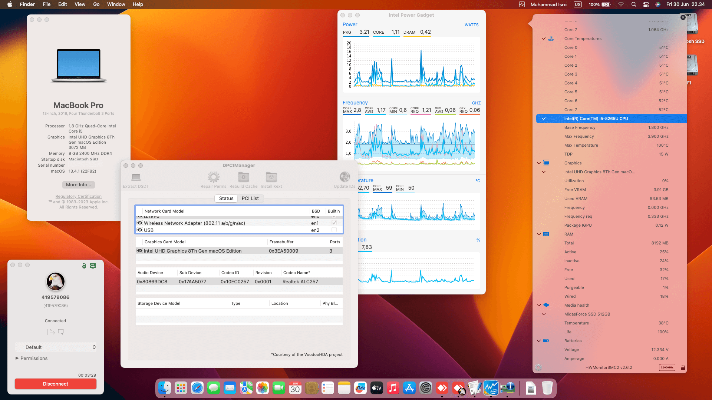Screen dimensions: 712x400
Task: Close the HWMonitorSMC2 popover with X button
Action: pyautogui.click(x=683, y=17)
